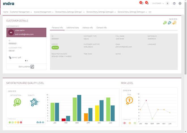Expand Customer Management menu
This screenshot has width=187, height=133.
(21, 12)
